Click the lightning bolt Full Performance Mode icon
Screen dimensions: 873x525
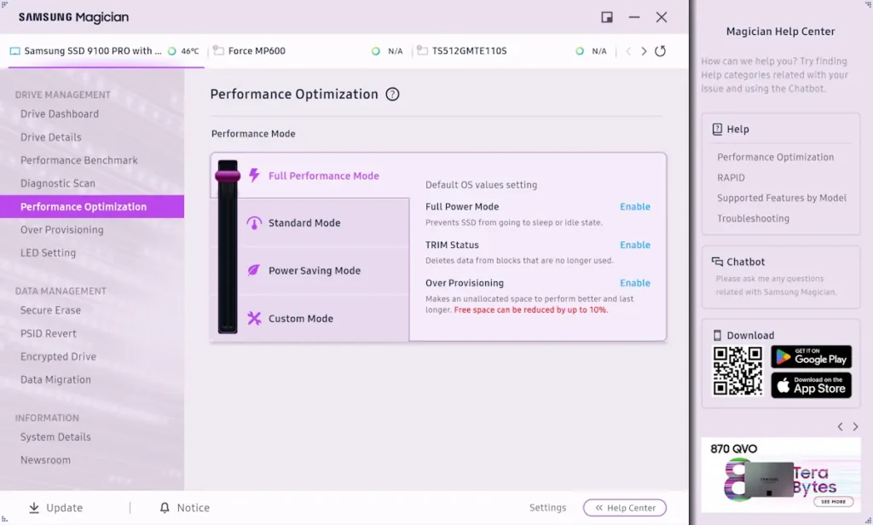[254, 175]
